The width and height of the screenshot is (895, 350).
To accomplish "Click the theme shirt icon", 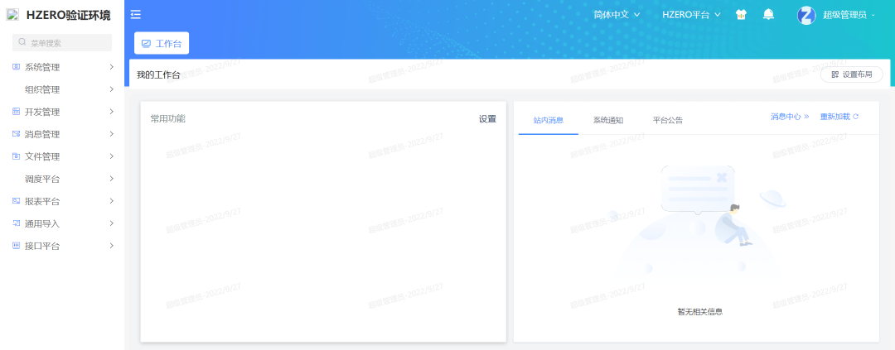I will [x=742, y=15].
